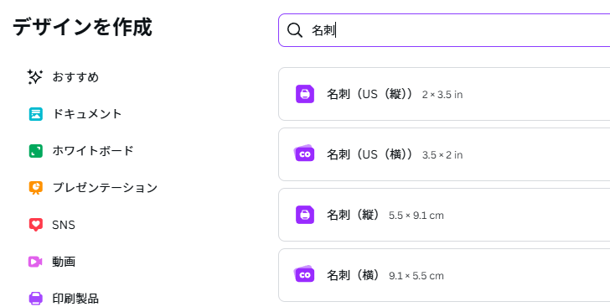Click the pink 動画 camera icon
Viewport: 610px width, 307px height.
pos(35,262)
